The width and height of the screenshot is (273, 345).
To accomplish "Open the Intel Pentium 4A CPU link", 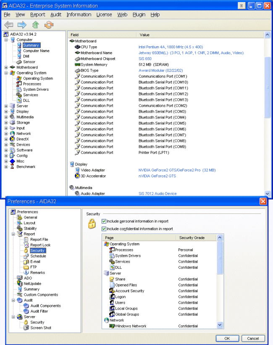I will [x=171, y=47].
